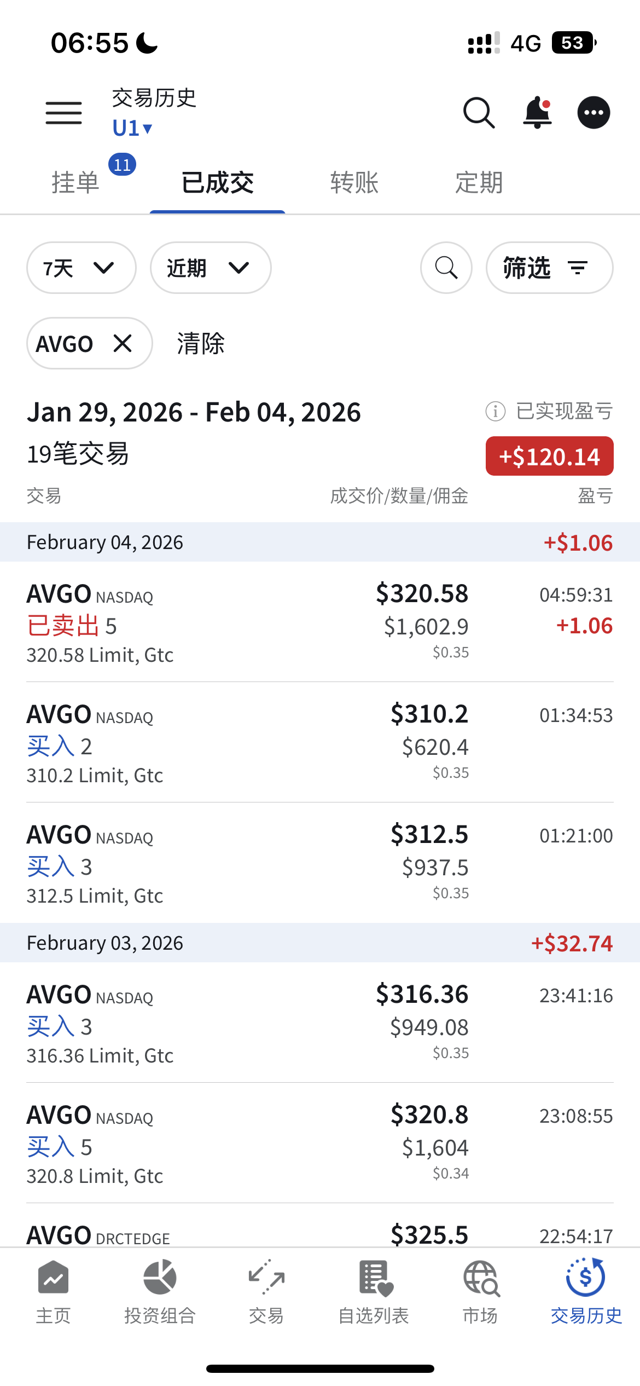Image resolution: width=640 pixels, height=1386 pixels.
Task: Open the hamburger menu
Action: 63,113
